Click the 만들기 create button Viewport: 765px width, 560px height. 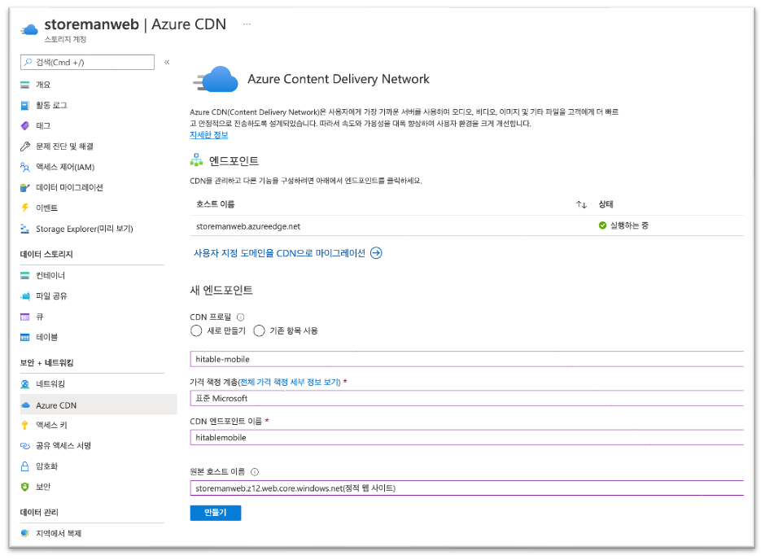pos(216,513)
